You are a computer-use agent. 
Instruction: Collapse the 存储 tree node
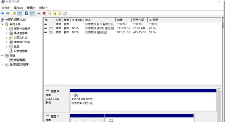point(2,56)
